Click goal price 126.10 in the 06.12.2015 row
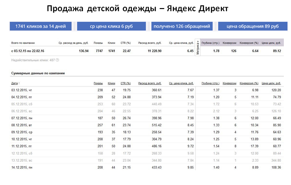This screenshot has height=185, width=291. (x=276, y=111)
